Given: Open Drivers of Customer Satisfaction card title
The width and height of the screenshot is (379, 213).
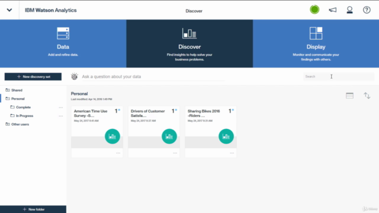Looking at the screenshot, I should click(147, 113).
